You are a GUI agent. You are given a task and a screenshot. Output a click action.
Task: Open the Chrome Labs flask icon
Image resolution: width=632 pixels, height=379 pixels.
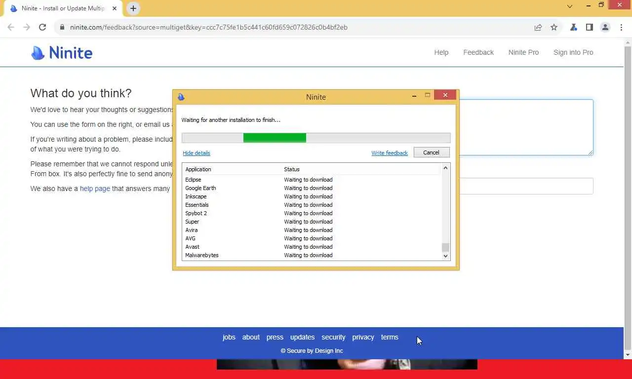tap(573, 27)
